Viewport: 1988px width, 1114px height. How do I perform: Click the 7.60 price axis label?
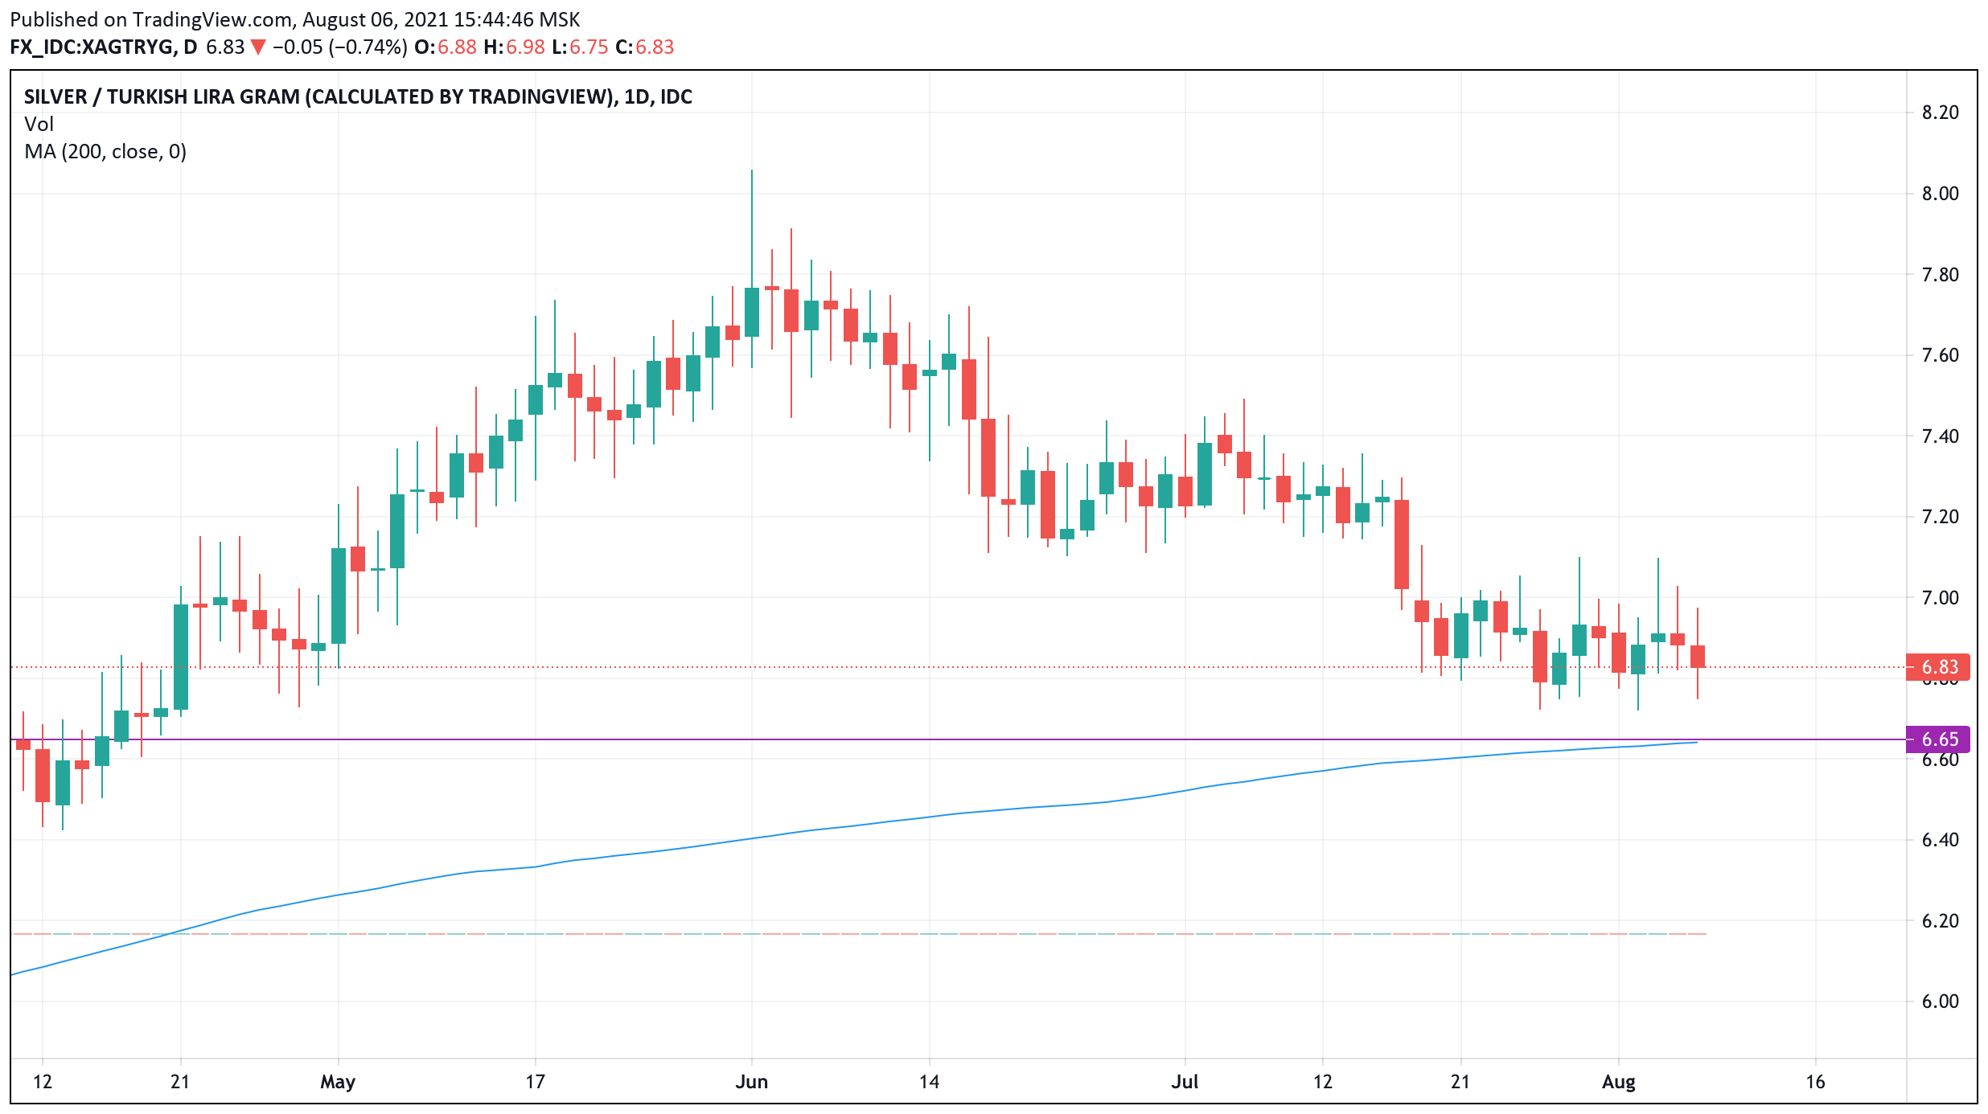[x=1940, y=355]
